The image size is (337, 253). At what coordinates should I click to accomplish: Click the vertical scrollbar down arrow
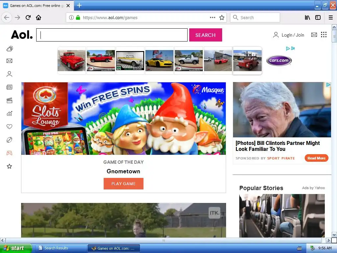(334, 235)
